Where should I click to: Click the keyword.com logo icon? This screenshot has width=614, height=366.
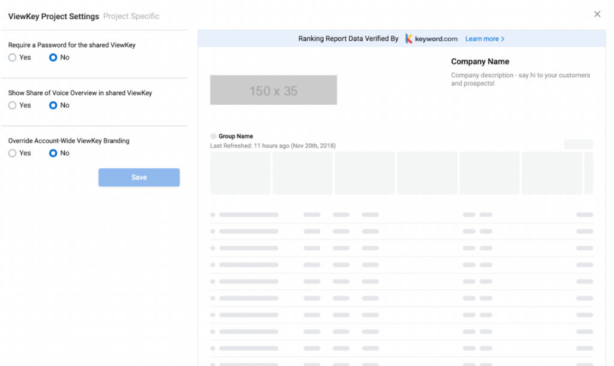coord(410,38)
